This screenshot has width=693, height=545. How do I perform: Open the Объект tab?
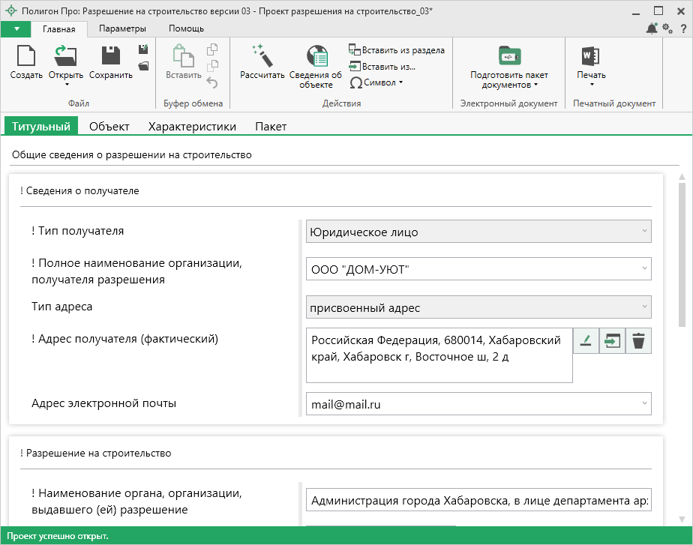click(x=109, y=127)
